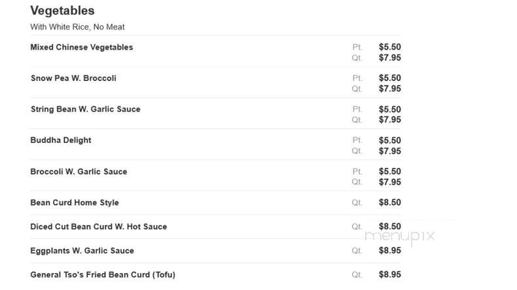Click the With White Rice, No Meat subtitle
517x290 pixels.
tap(77, 27)
